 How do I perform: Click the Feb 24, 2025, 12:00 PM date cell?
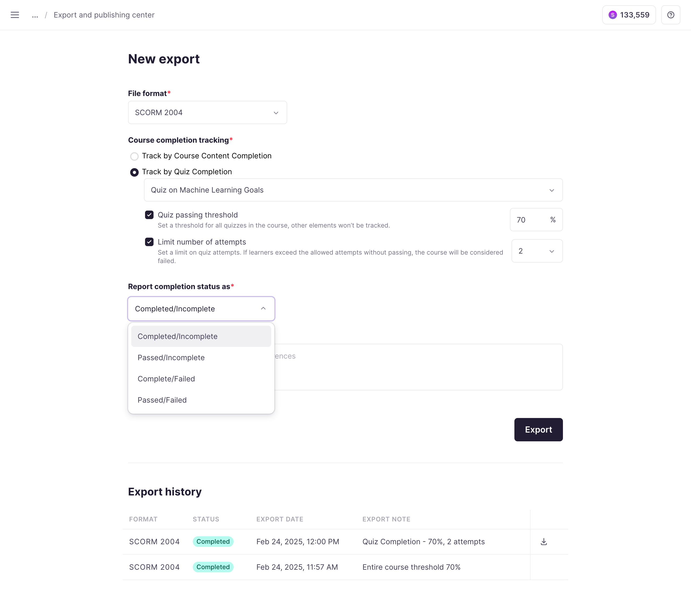pyautogui.click(x=298, y=542)
